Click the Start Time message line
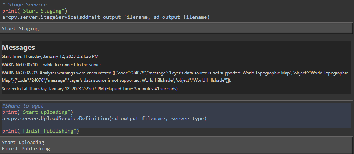The height and width of the screenshot is (154, 354). point(50,56)
